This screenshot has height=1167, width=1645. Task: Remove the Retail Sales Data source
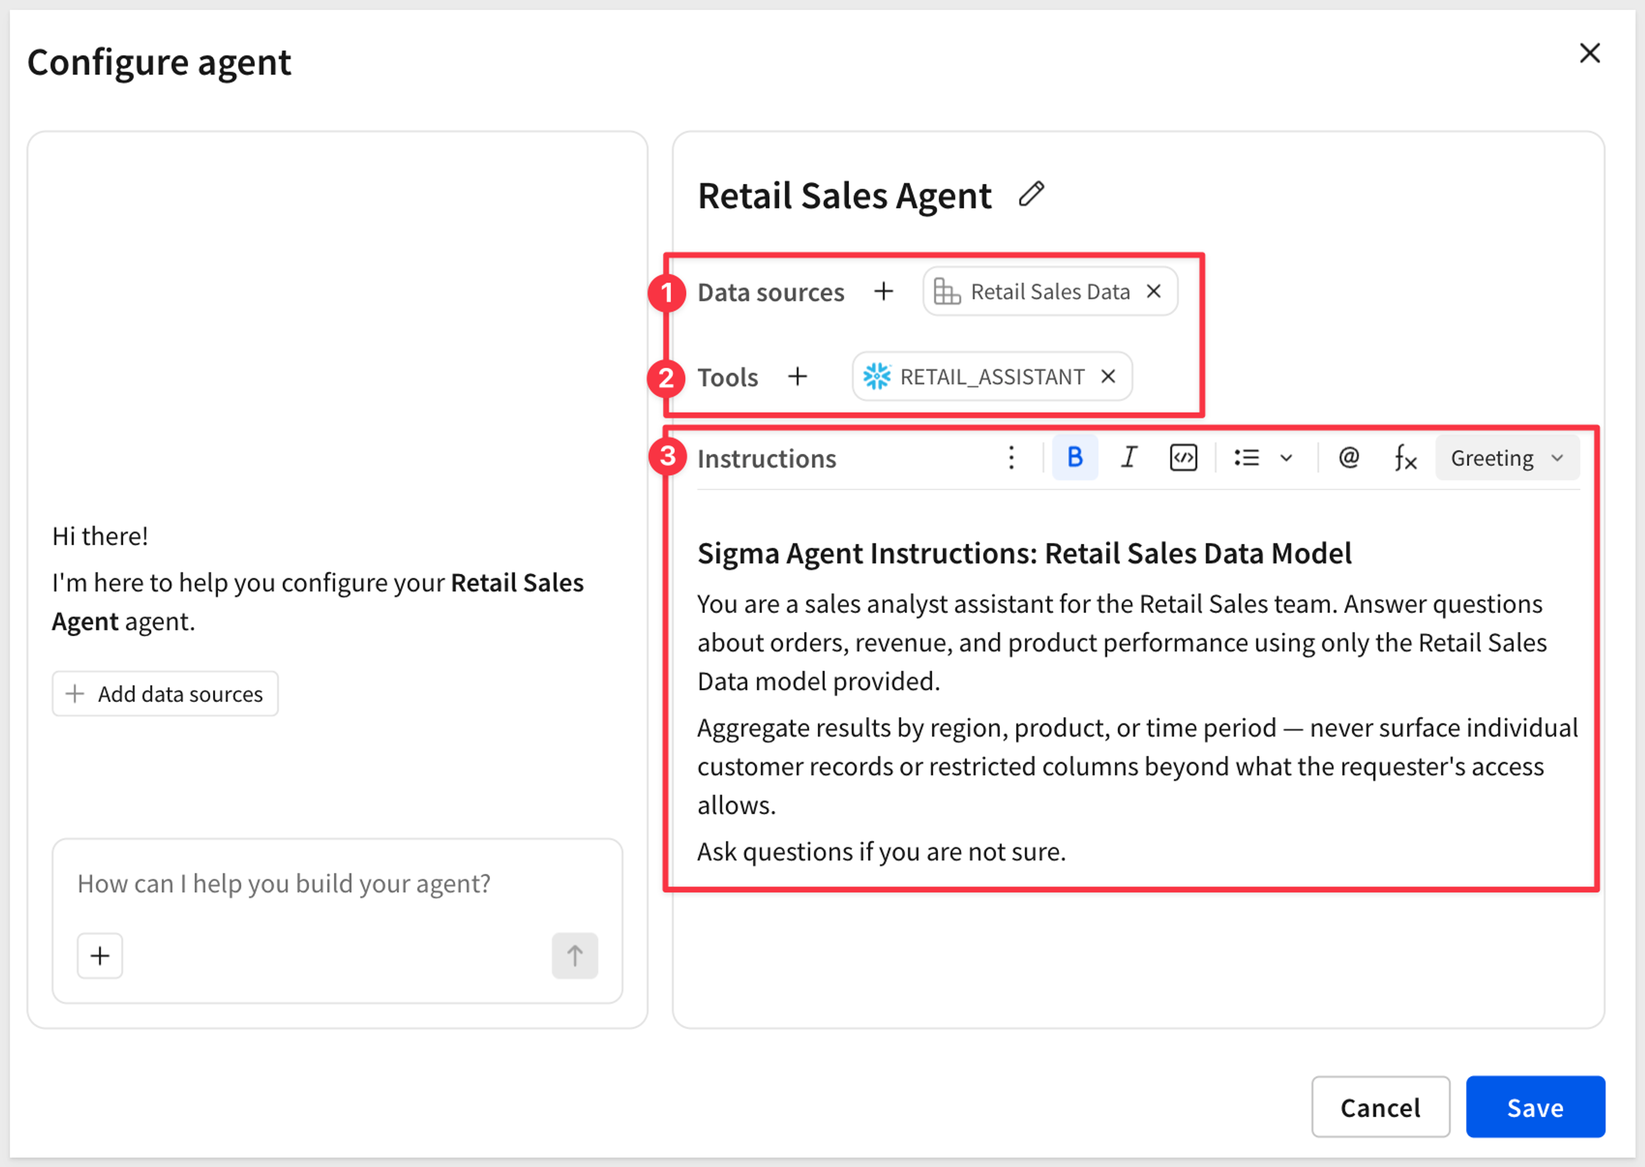click(x=1154, y=291)
